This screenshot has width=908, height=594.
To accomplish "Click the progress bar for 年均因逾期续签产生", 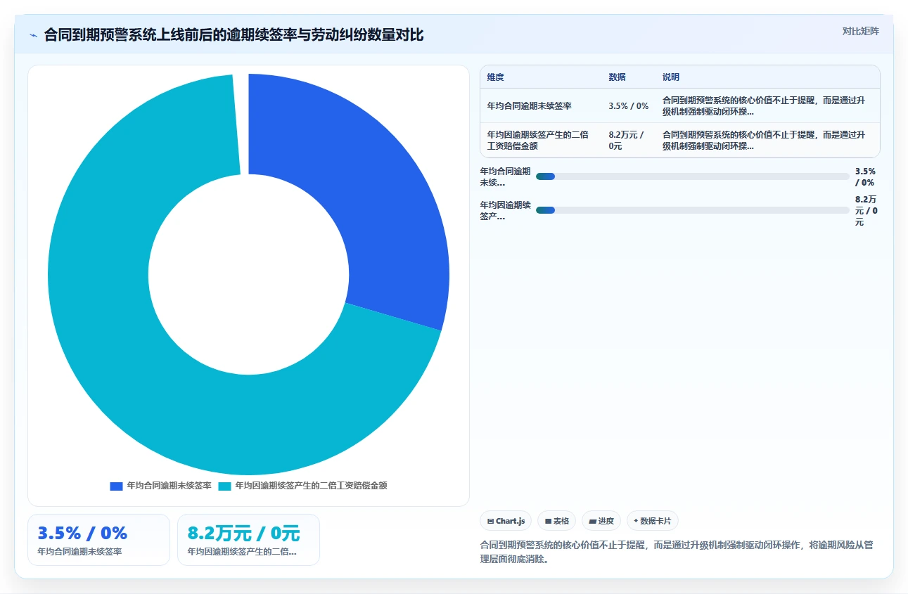I will tap(693, 210).
